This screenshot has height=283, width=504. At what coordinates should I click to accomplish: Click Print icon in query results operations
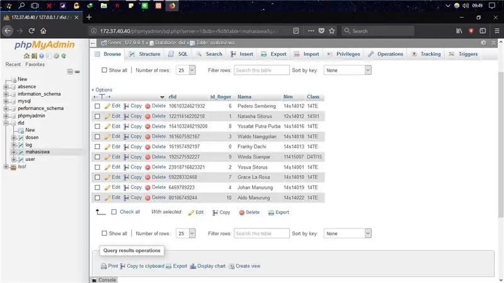pos(104,266)
